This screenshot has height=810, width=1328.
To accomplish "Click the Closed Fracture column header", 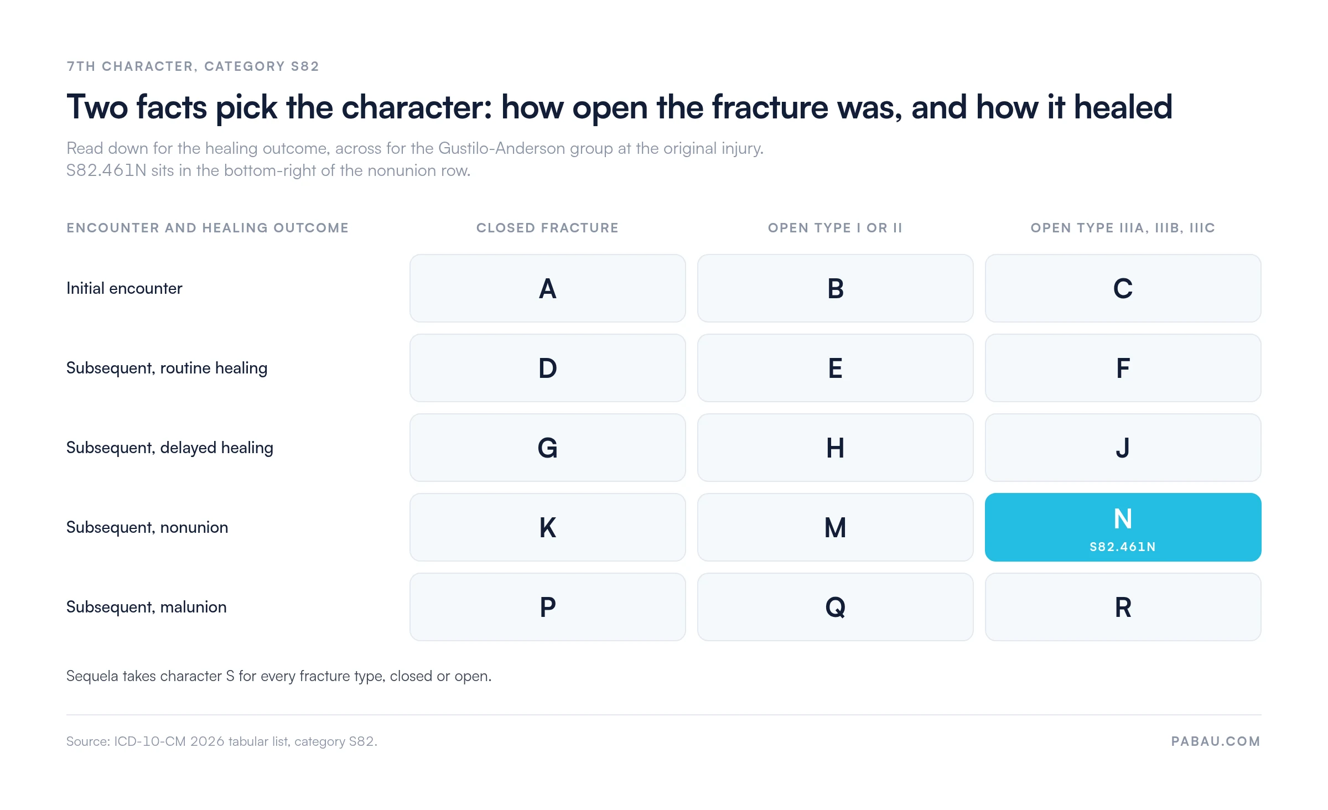I will [x=547, y=228].
